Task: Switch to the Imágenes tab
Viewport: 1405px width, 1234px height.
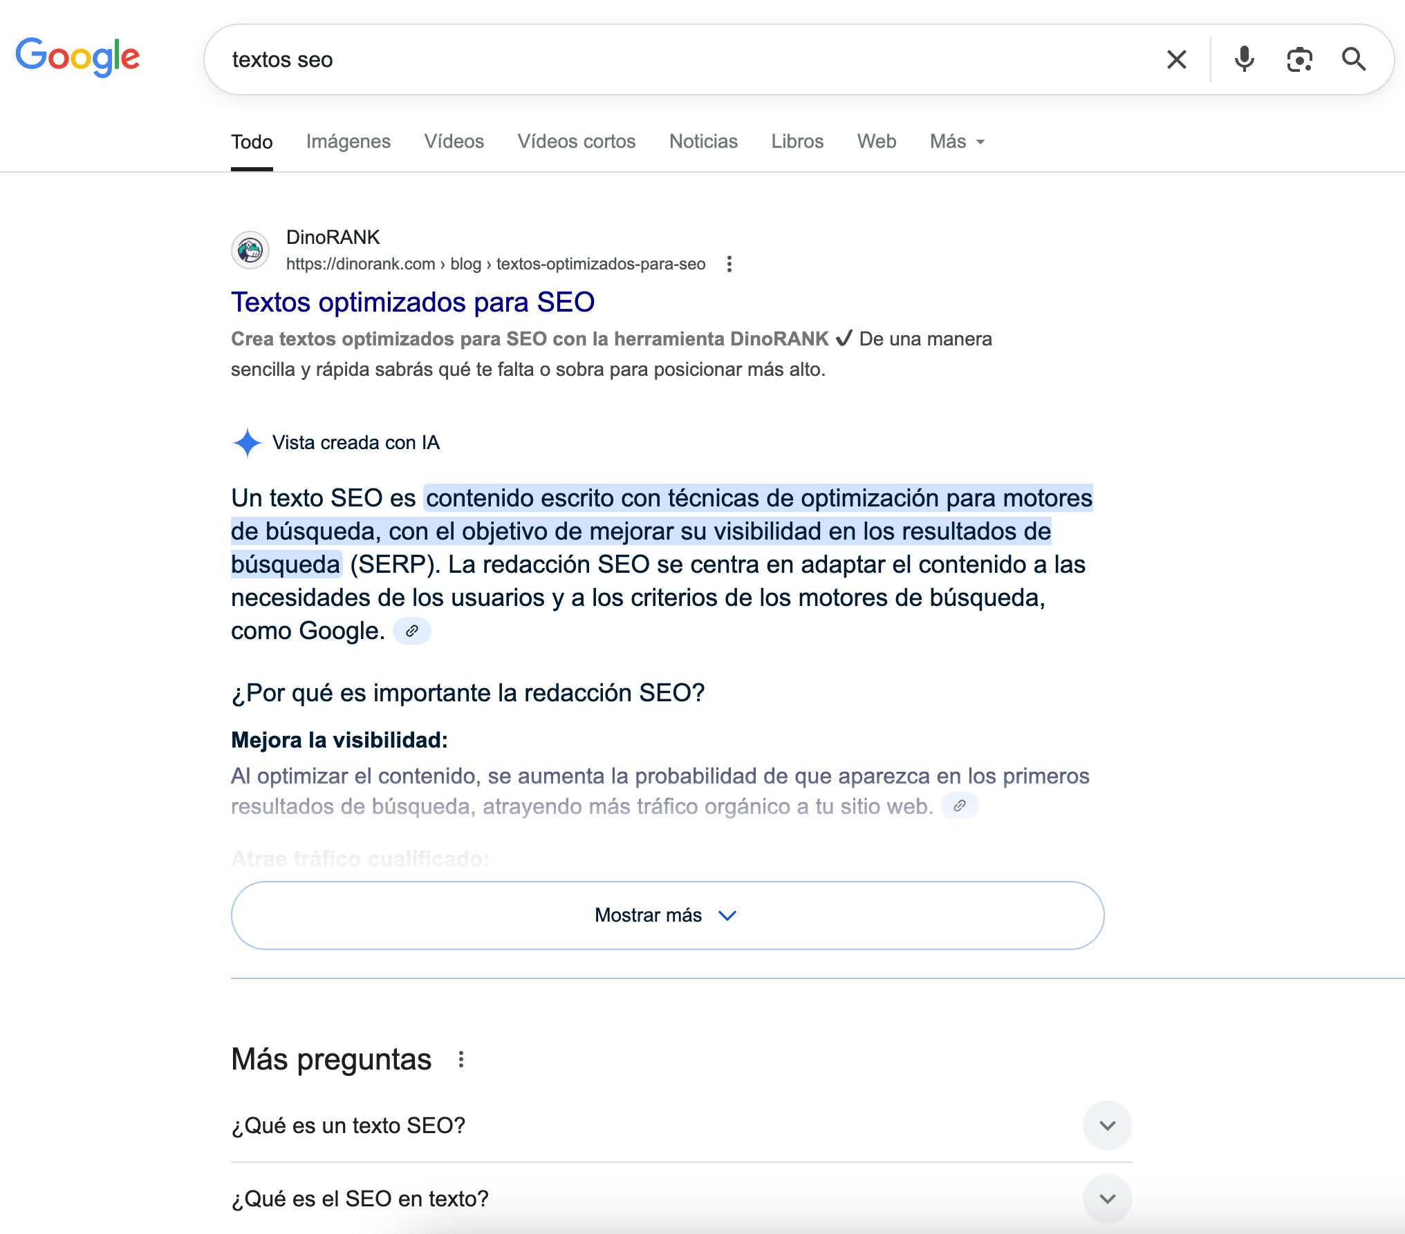Action: pyautogui.click(x=348, y=142)
